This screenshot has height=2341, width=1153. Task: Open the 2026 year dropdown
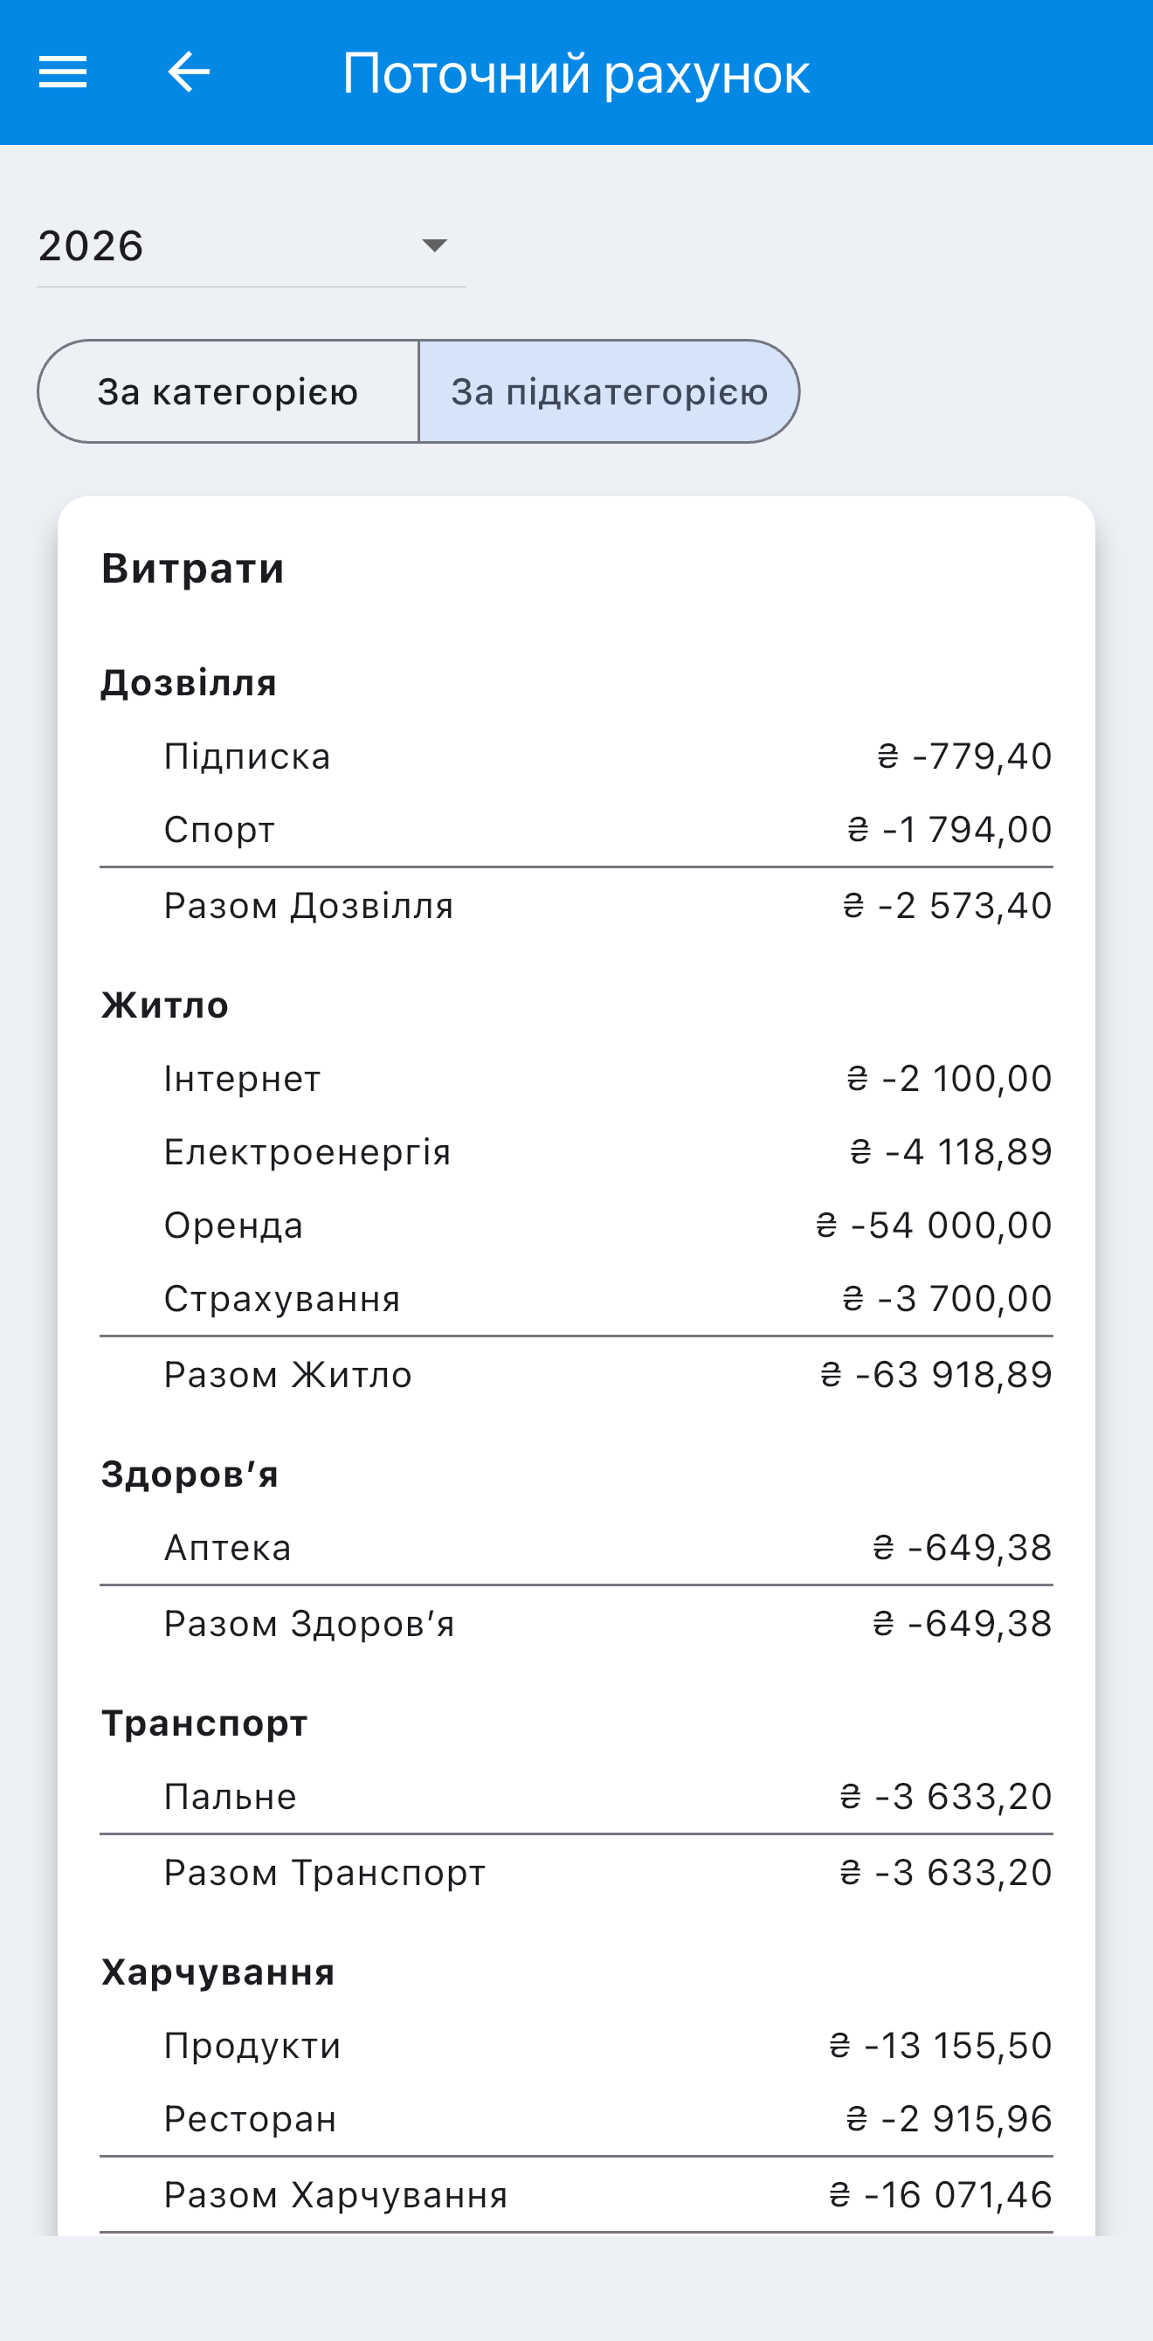point(251,246)
